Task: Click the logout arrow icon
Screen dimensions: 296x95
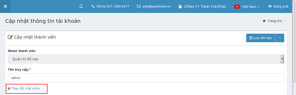Action: click(270, 6)
